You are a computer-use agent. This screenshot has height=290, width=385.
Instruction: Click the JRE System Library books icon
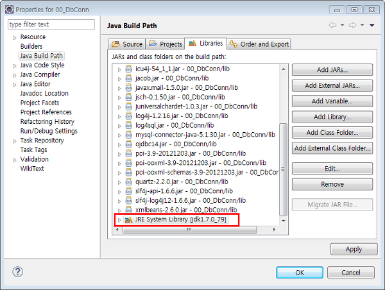point(129,219)
